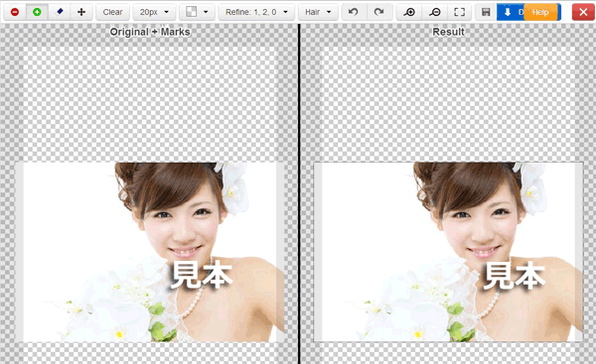Zoom in with the magnifier plus icon

(409, 12)
